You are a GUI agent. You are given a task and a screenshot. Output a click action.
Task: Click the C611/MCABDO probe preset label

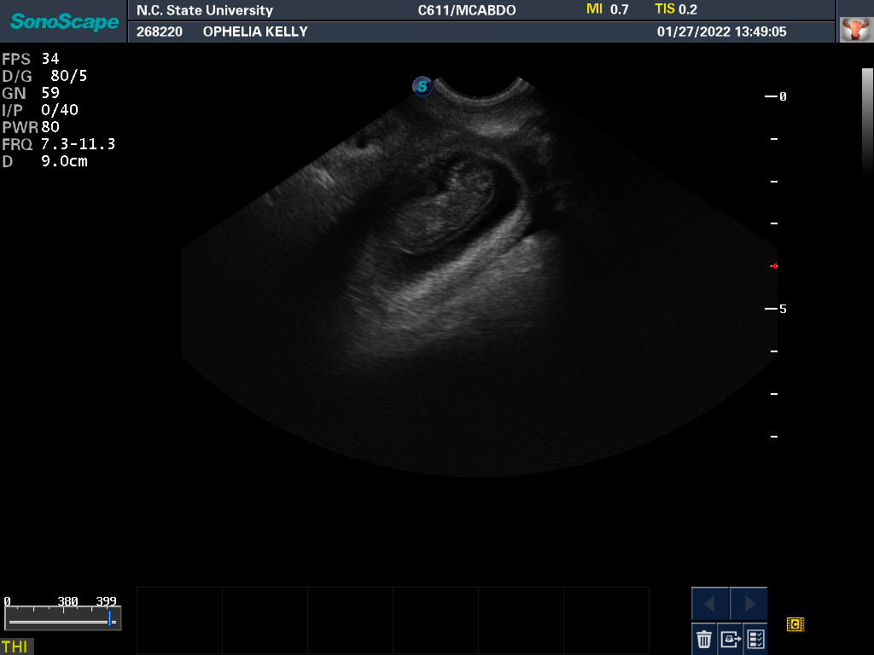[x=467, y=10]
